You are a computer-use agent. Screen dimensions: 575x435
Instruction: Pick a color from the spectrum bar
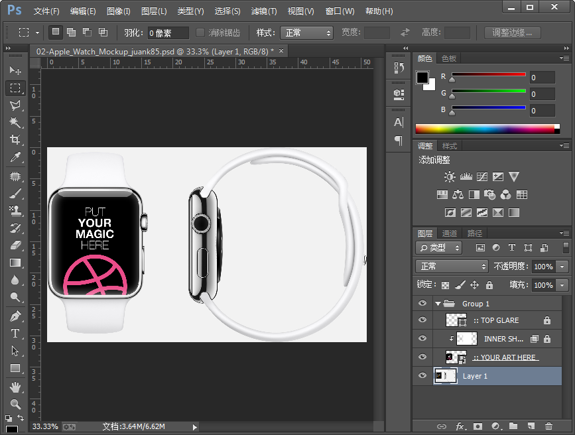[x=487, y=129]
